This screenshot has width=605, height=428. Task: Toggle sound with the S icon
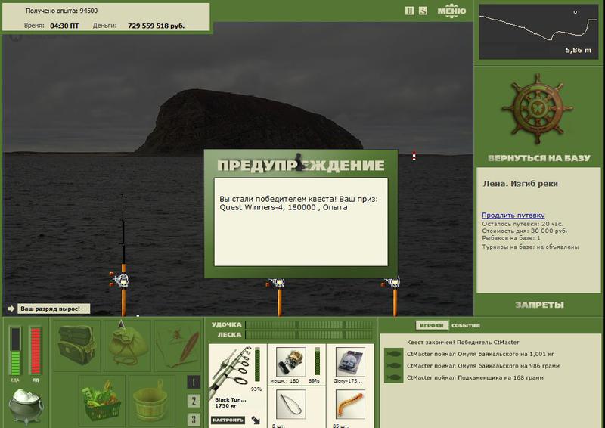pos(423,11)
